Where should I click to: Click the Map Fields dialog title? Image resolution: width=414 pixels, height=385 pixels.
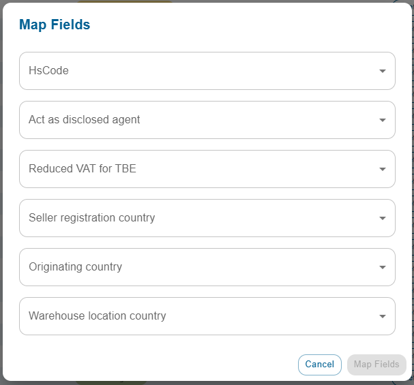(55, 25)
